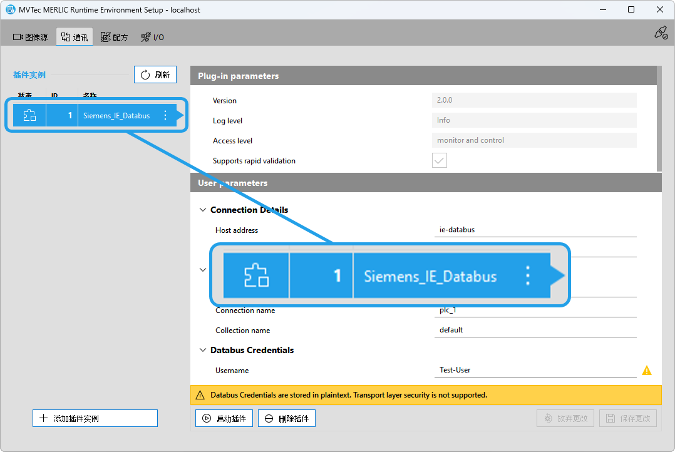Image resolution: width=675 pixels, height=452 pixels.
Task: Toggle the Supports rapid validation checkbox
Action: [440, 161]
